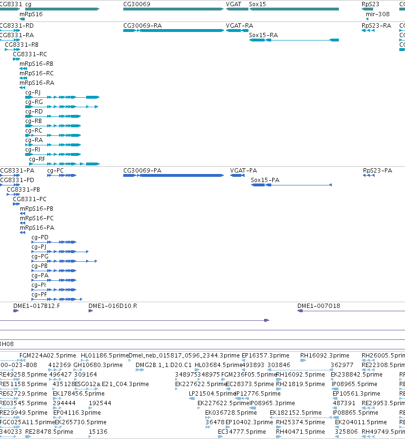Click the mRpS16 gene label
Image resolution: width=405 pixels, height=439 pixels.
31,14
